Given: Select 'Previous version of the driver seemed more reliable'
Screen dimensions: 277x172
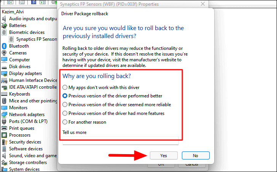Looking at the screenshot, I should pos(65,105).
